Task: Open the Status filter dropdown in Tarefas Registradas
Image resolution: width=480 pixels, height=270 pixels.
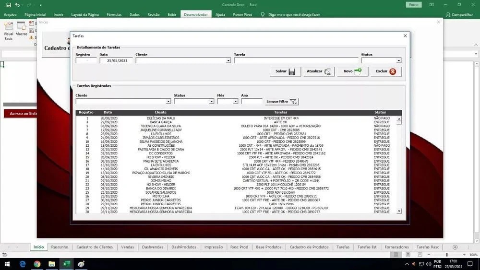Action: pyautogui.click(x=211, y=101)
